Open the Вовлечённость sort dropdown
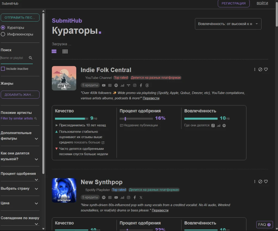The width and height of the screenshot is (278, 231). (x=228, y=24)
